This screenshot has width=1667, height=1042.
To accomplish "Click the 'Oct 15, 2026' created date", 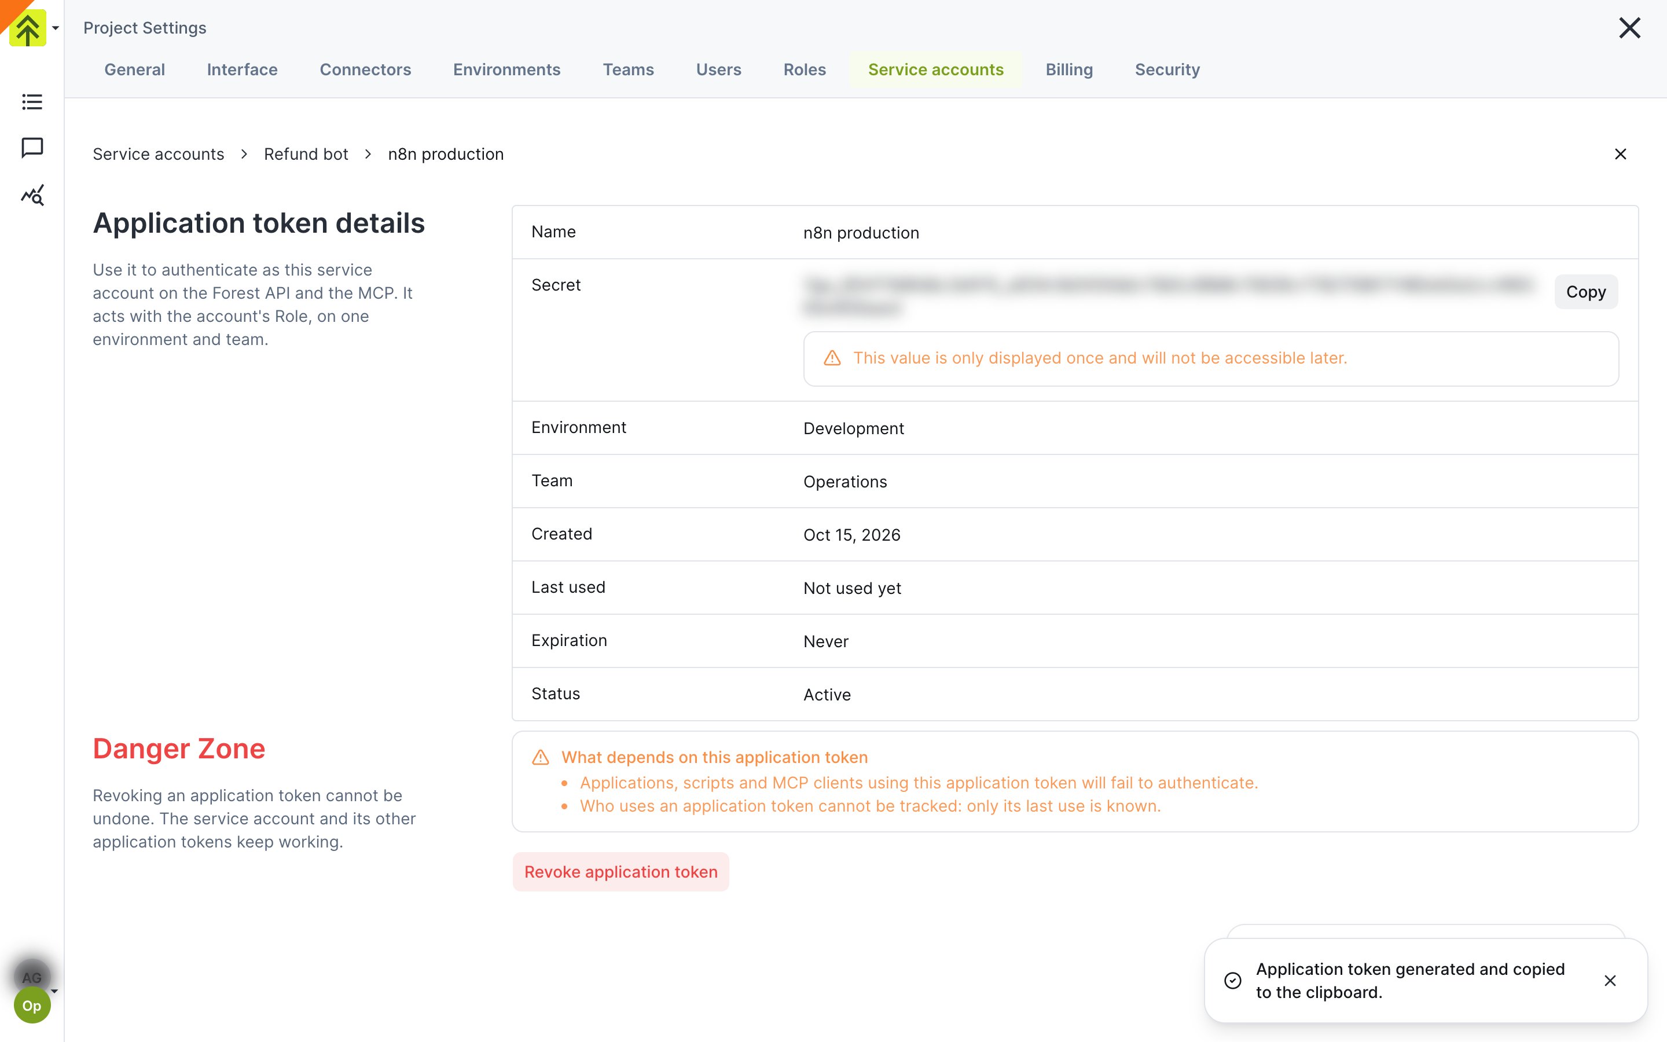I will click(851, 535).
